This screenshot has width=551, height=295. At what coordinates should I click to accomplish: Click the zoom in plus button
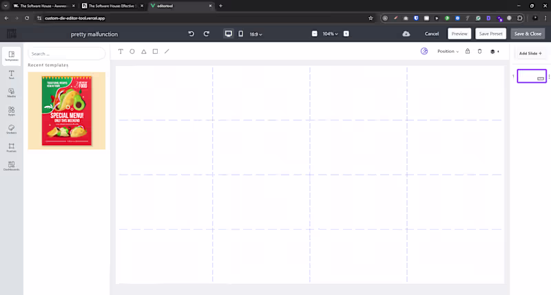pyautogui.click(x=346, y=34)
